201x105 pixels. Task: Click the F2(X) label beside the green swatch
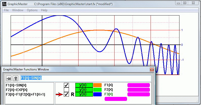click(108, 90)
